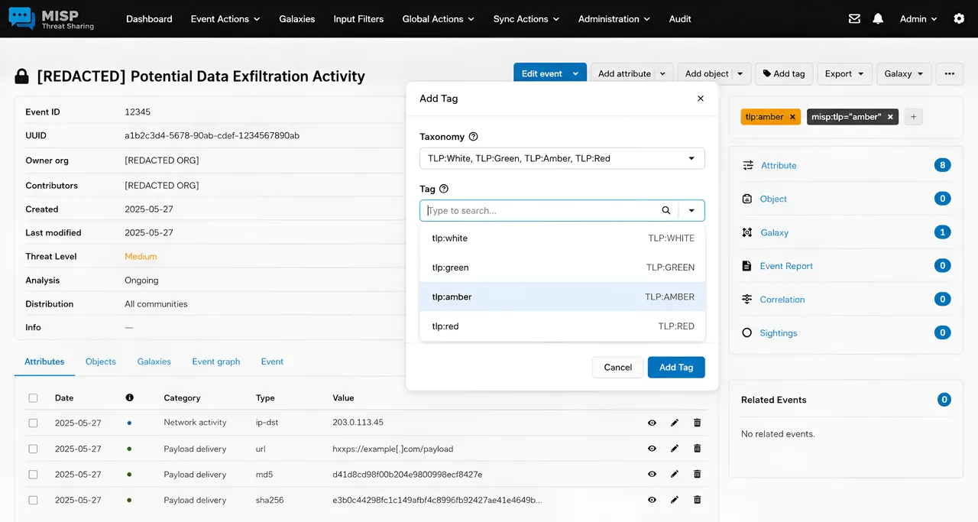Open Audit in the navbar
This screenshot has height=522, width=978.
click(680, 19)
